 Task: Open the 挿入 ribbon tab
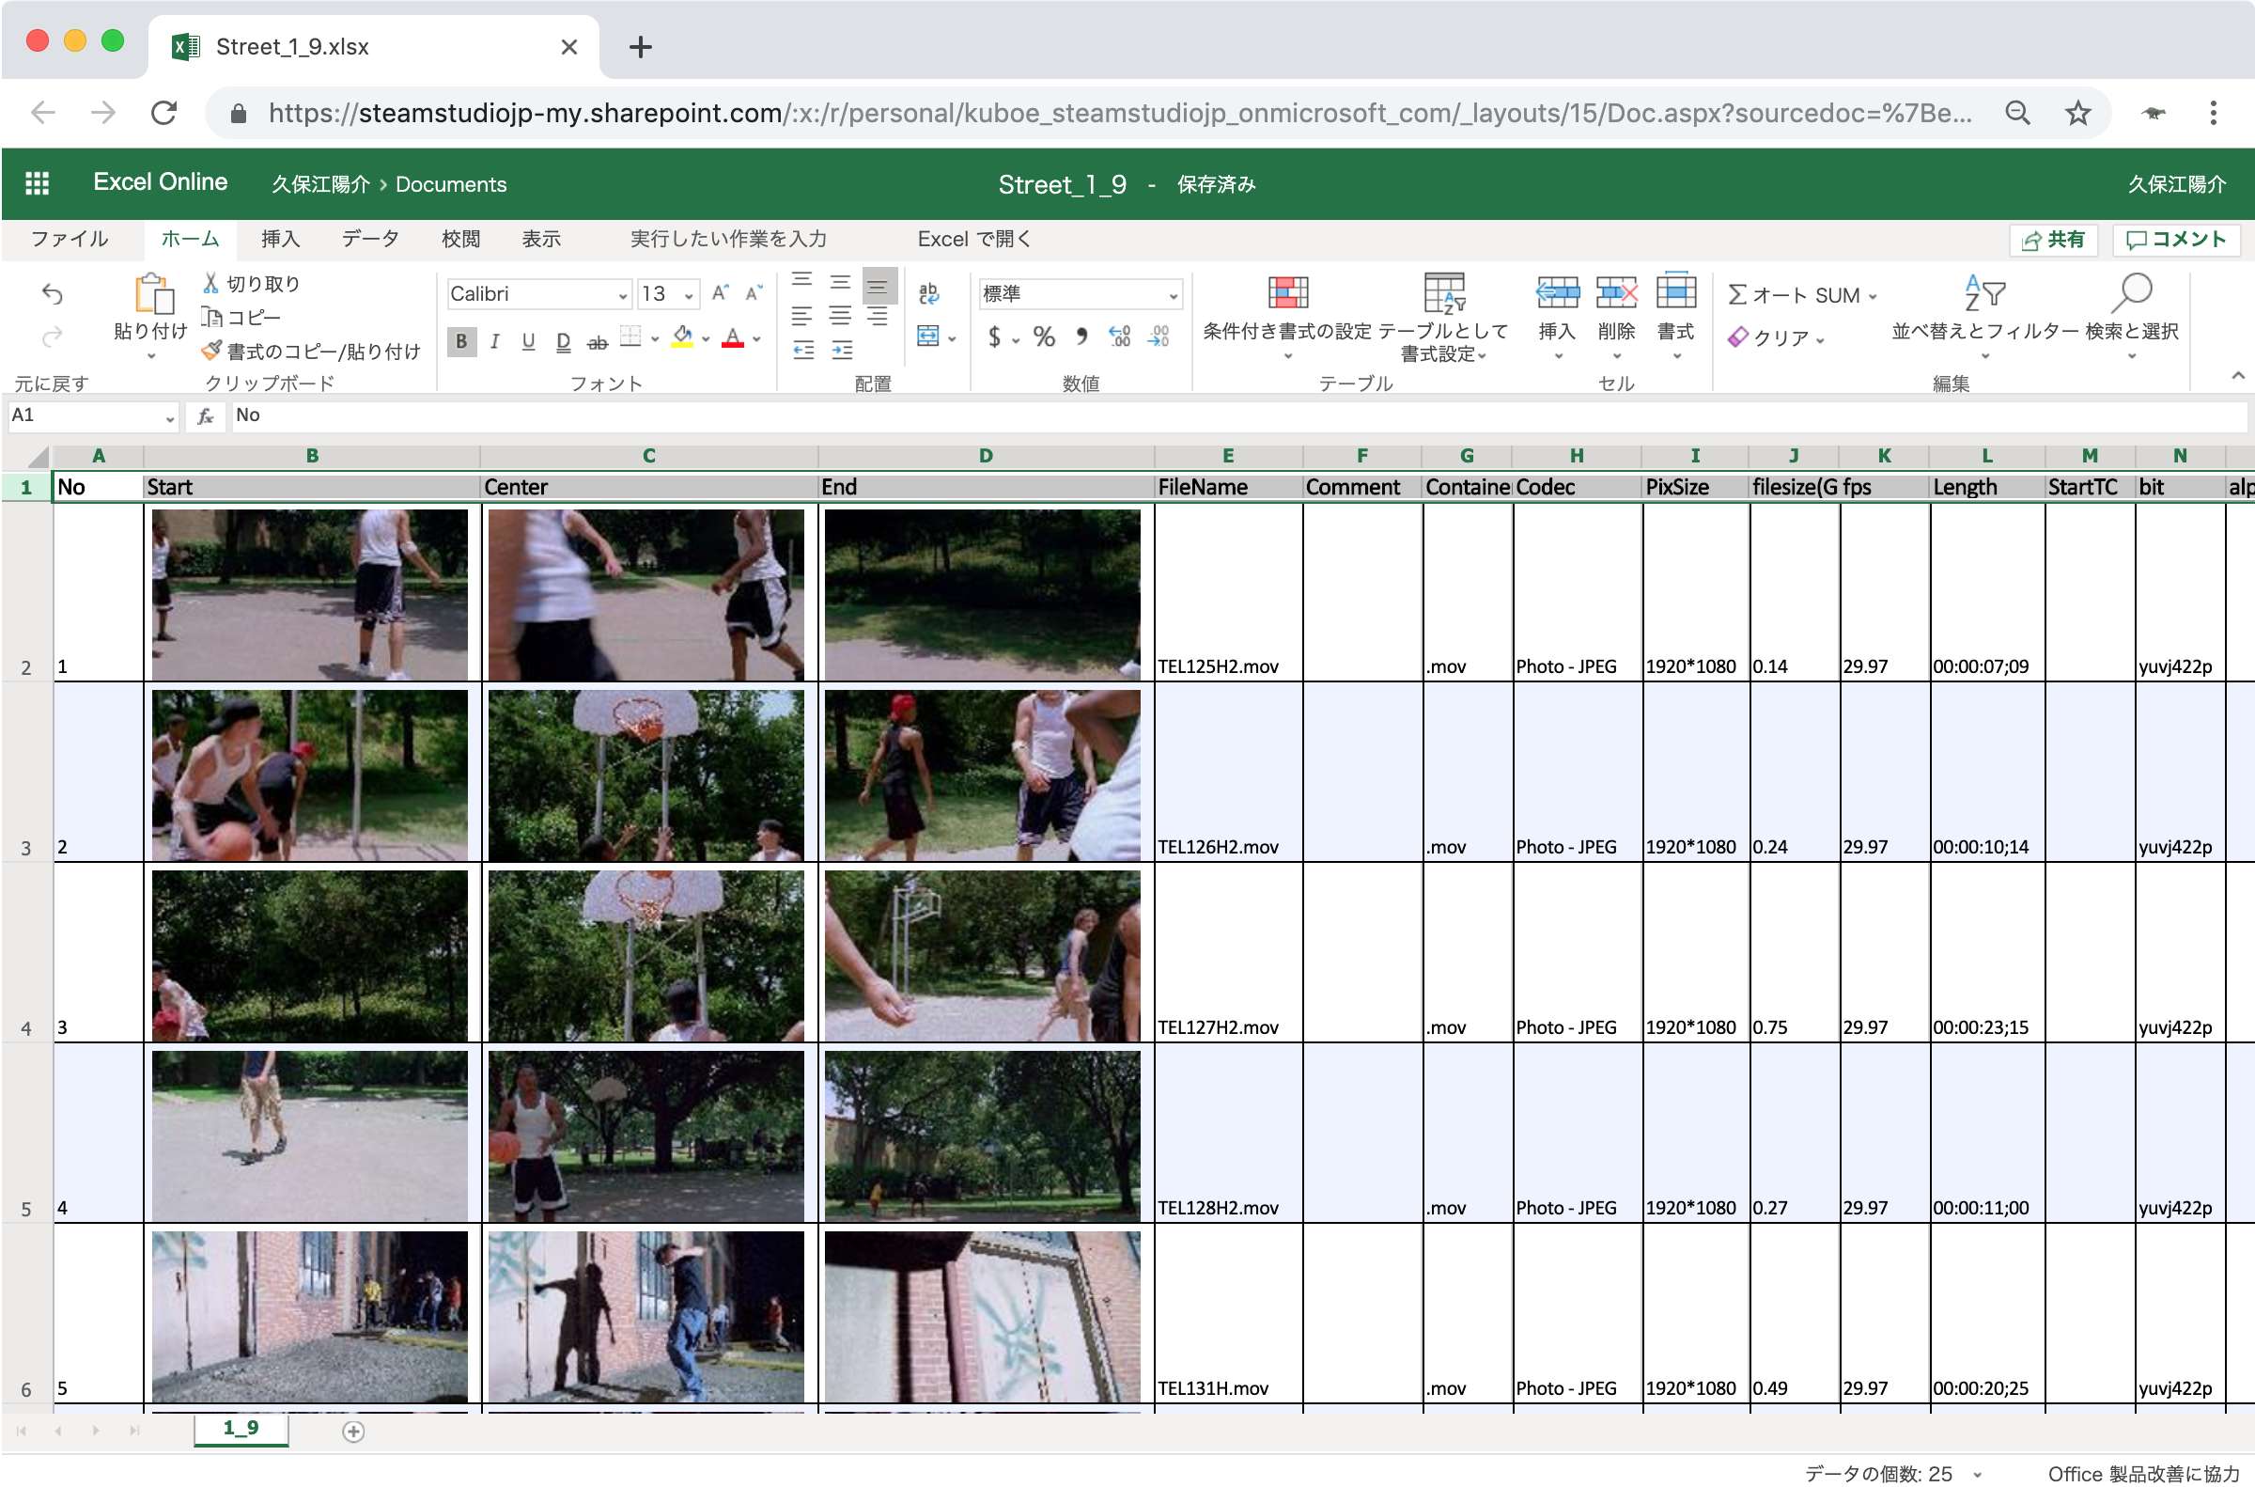point(281,239)
